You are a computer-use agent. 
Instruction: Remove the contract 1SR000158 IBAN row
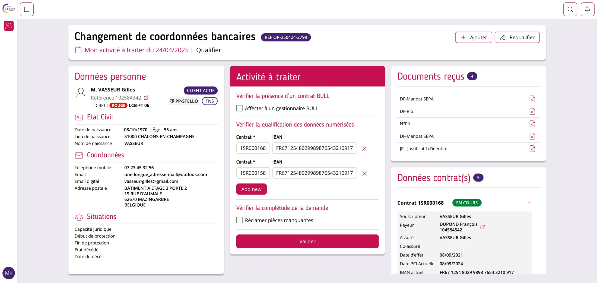pyautogui.click(x=364, y=173)
